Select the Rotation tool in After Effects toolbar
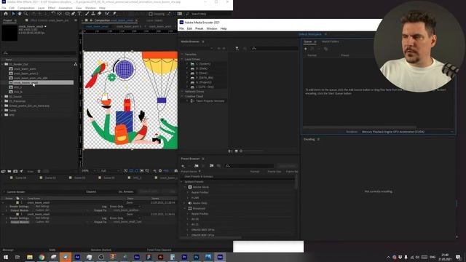The width and height of the screenshot is (466, 262). [53, 14]
